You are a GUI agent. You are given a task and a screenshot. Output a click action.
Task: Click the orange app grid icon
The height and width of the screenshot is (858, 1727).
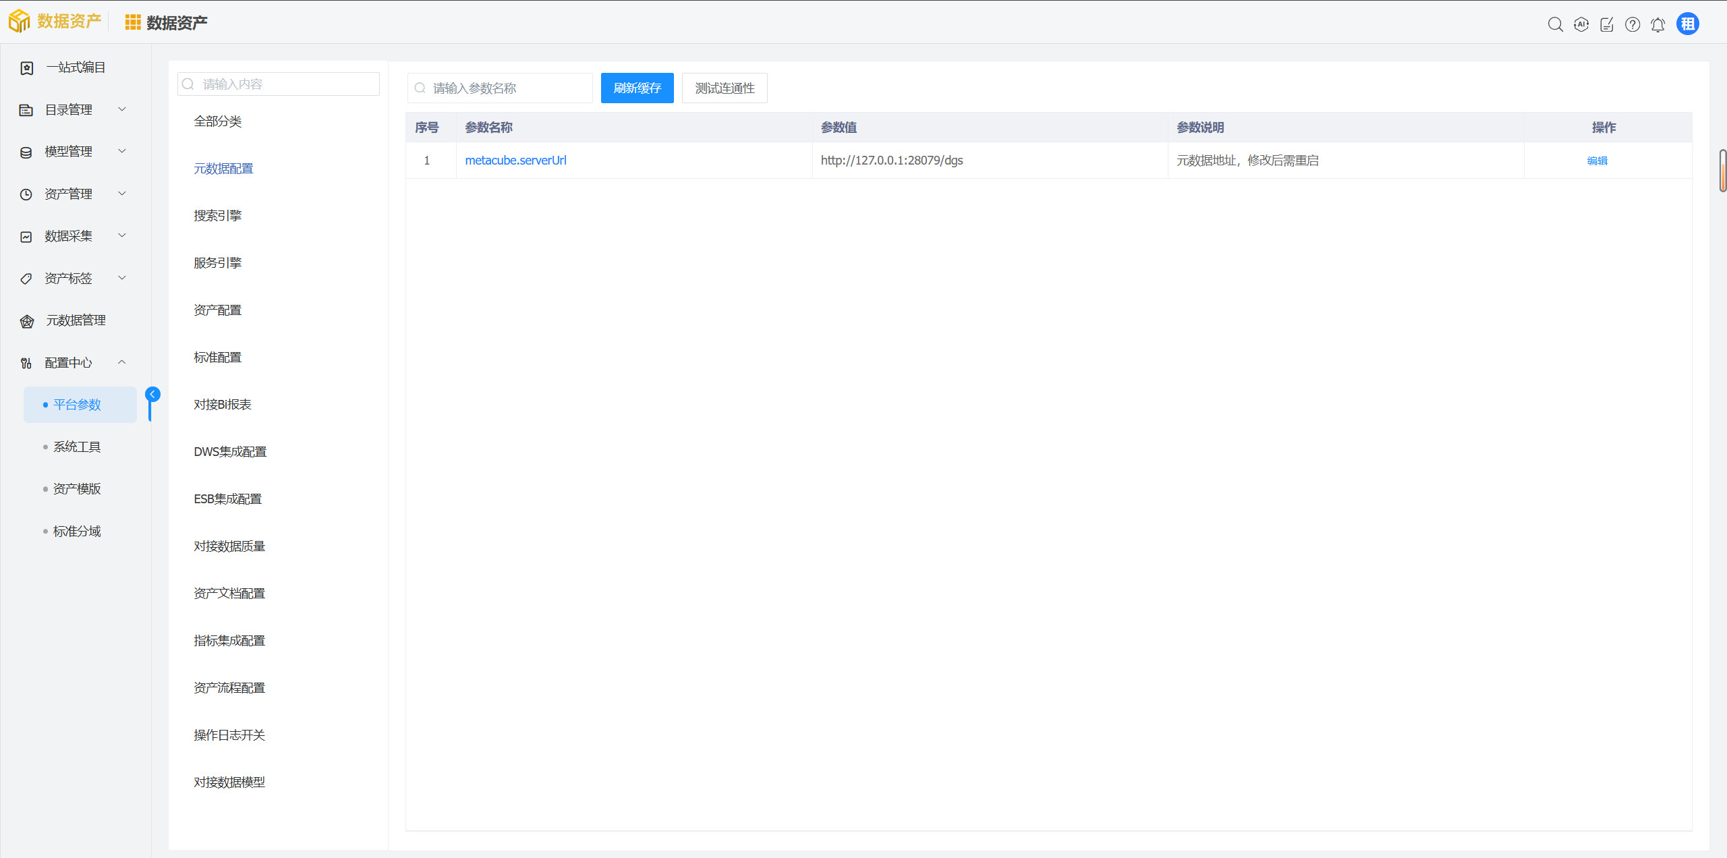tap(132, 23)
